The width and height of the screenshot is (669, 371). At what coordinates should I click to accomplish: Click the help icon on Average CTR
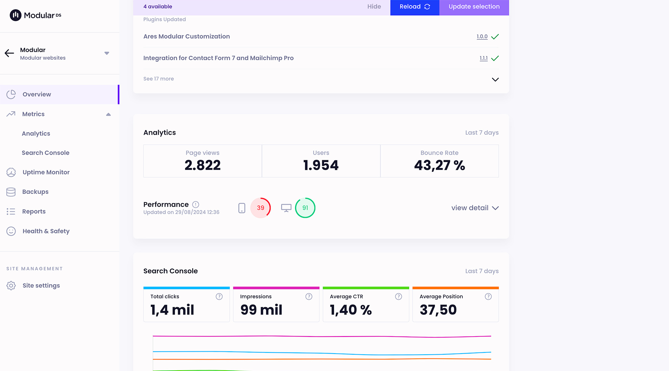click(398, 296)
